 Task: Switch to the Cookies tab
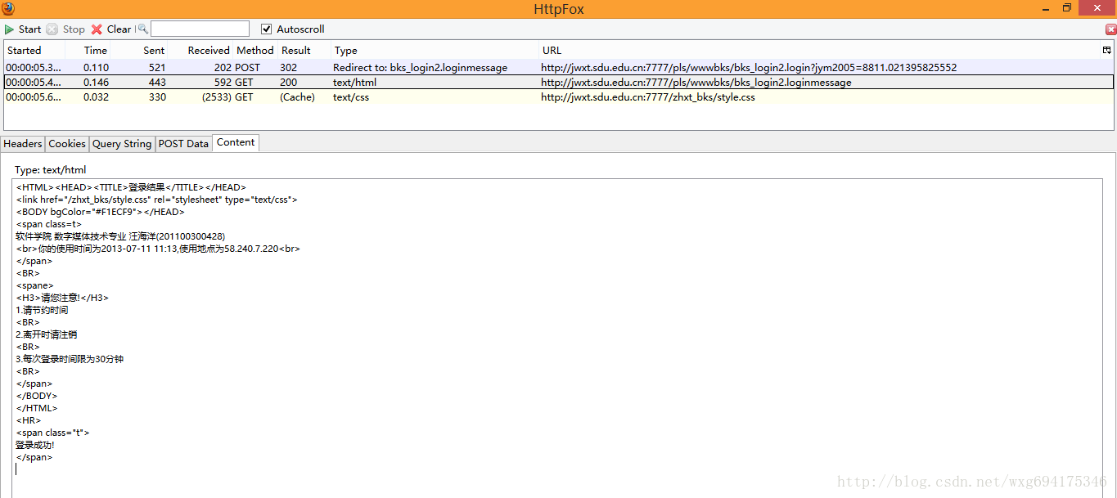pyautogui.click(x=67, y=144)
